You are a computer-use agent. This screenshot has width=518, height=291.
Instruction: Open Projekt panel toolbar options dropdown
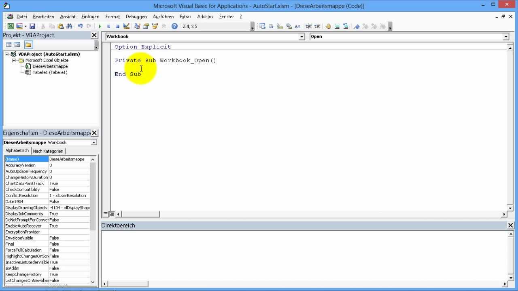tap(96, 45)
